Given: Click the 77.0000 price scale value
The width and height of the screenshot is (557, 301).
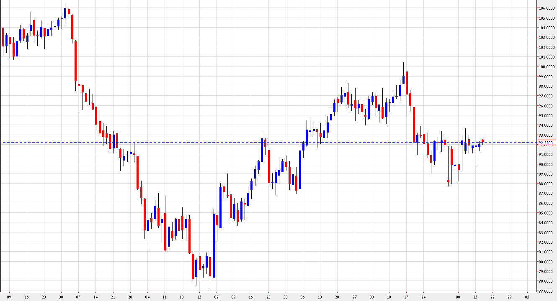Looking at the screenshot, I should click(546, 291).
